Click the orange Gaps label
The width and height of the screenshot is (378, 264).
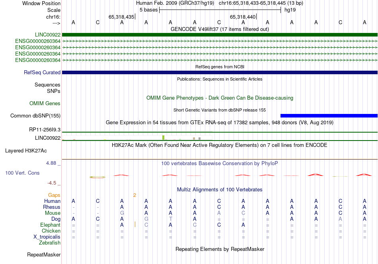tap(54, 195)
